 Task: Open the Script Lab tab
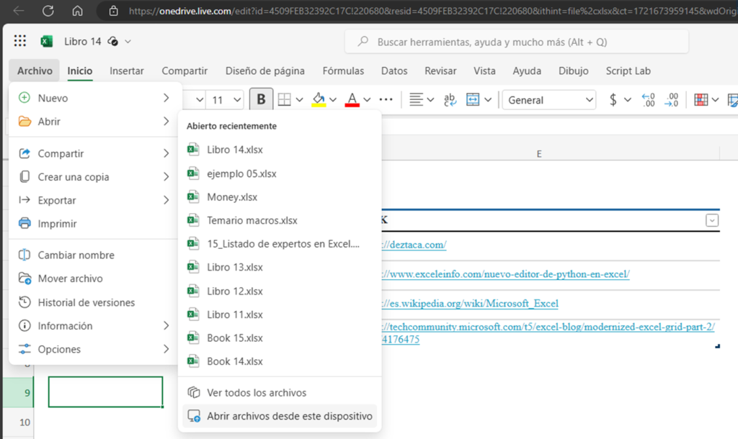click(x=628, y=71)
